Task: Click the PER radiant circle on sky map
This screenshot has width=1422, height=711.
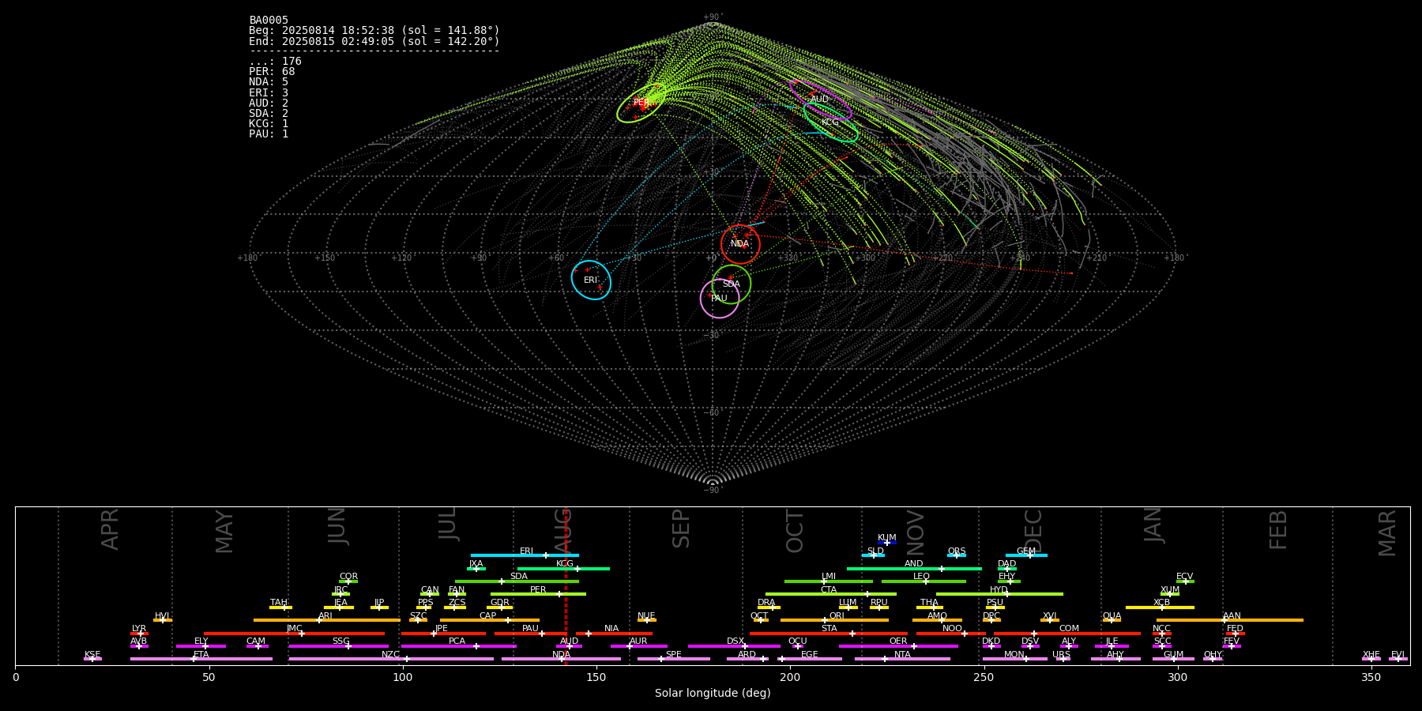Action: click(641, 103)
